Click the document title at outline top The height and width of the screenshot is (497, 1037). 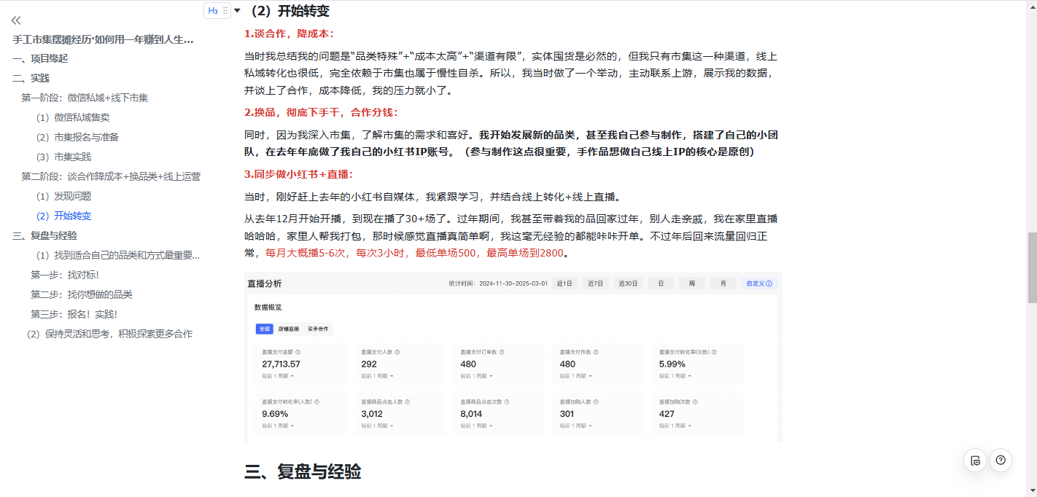click(103, 39)
